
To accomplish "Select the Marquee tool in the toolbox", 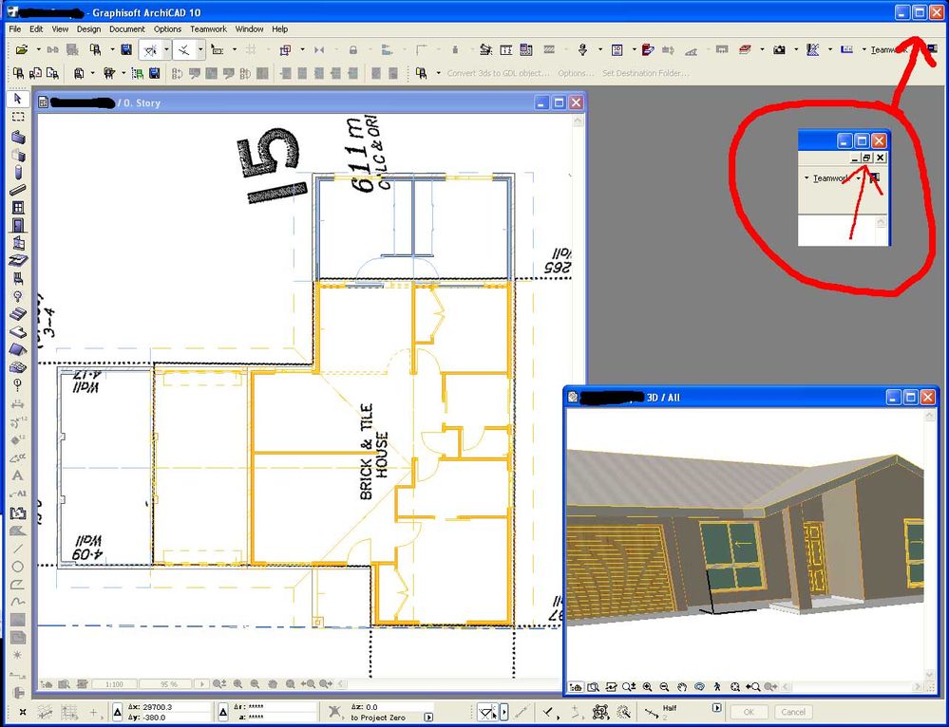I will tap(18, 116).
